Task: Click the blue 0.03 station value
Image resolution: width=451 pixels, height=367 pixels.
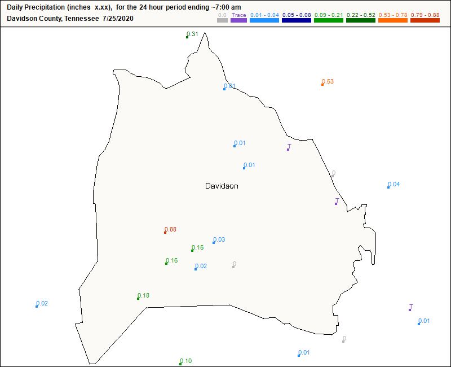Action: [219, 239]
